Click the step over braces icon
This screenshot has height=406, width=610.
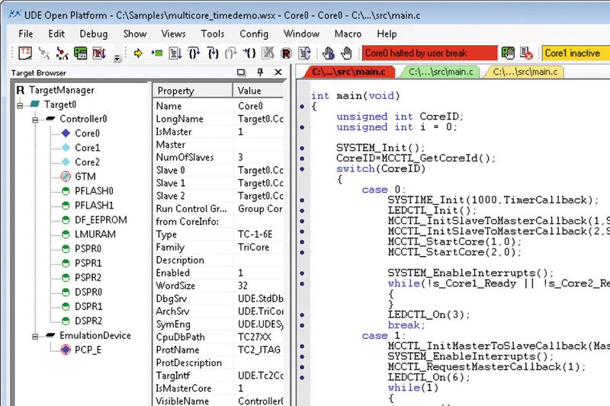coord(213,53)
